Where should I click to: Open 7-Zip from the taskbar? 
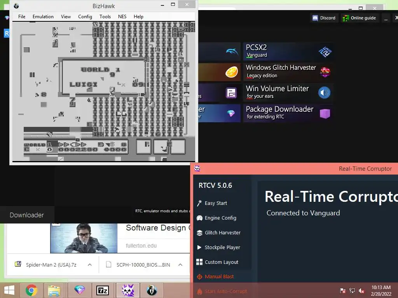pos(103,290)
